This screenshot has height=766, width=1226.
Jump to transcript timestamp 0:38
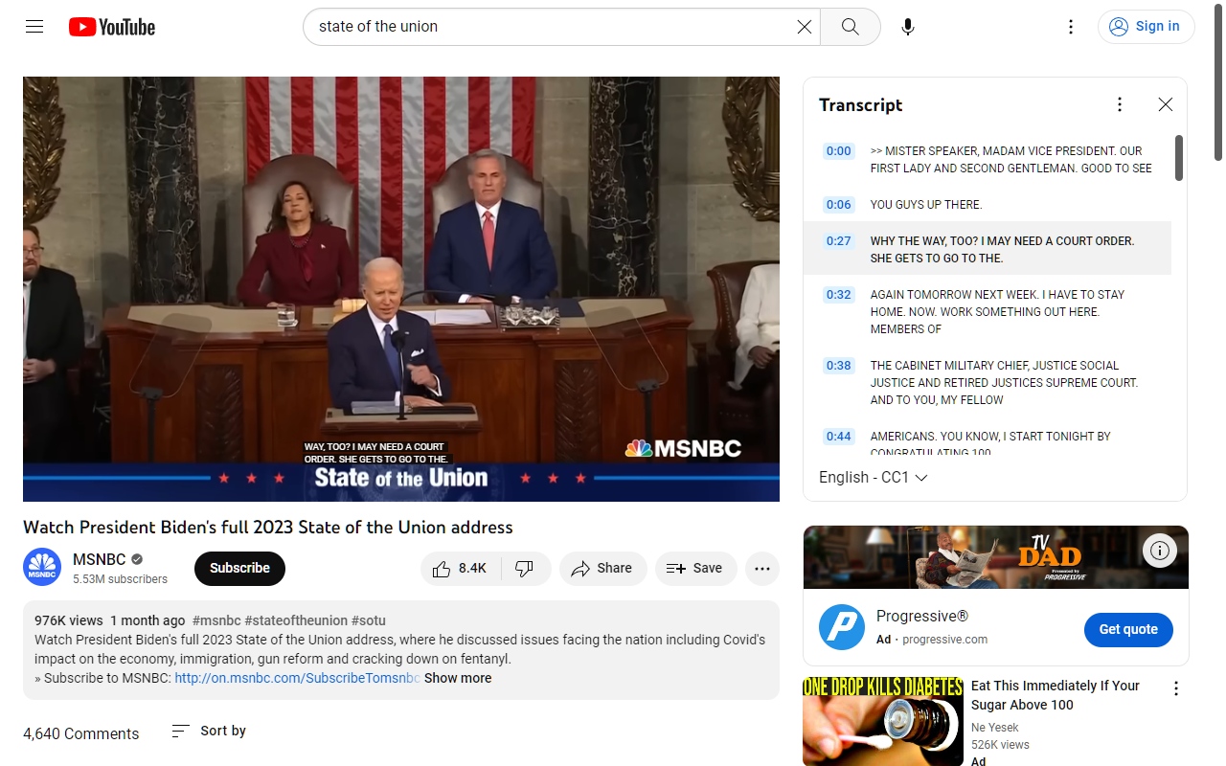click(x=839, y=366)
